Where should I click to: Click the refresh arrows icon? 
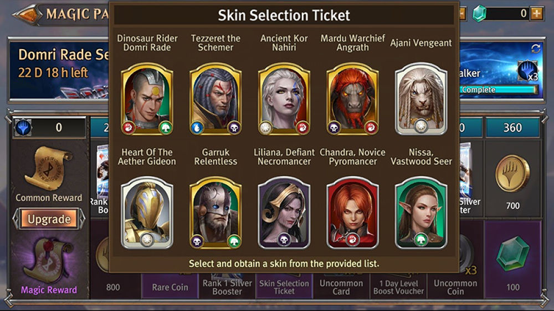(536, 49)
